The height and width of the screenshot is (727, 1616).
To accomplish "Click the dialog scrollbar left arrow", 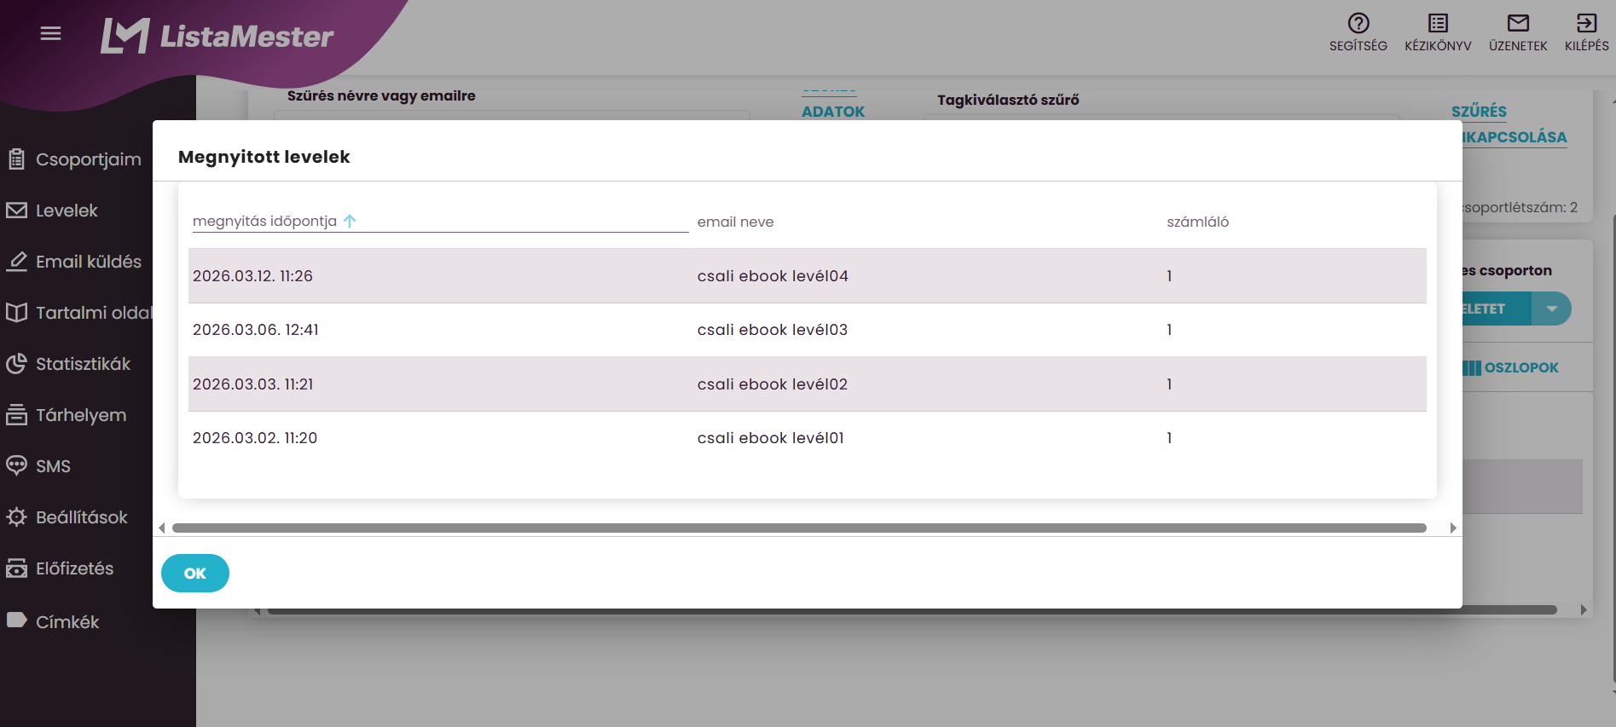I will [162, 528].
